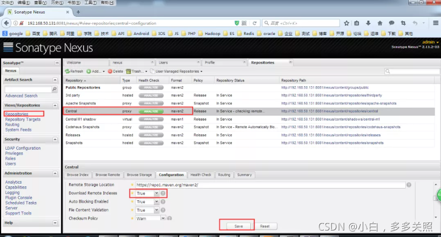Viewport: 441px width, 237px height.
Task: Click the artifact search magnifier icon
Action: click(55, 89)
